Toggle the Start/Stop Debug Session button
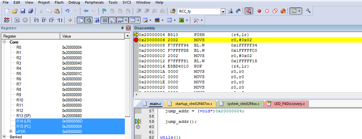 pyautogui.click(x=249, y=11)
